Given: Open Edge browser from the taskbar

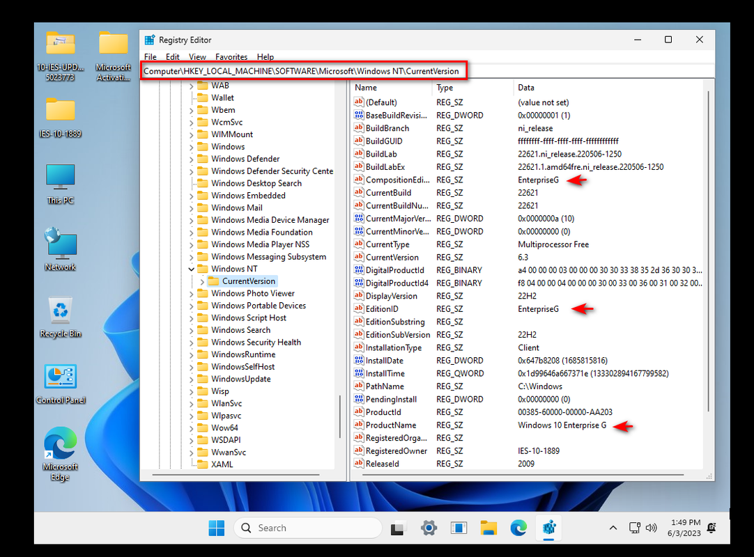Looking at the screenshot, I should tap(518, 528).
